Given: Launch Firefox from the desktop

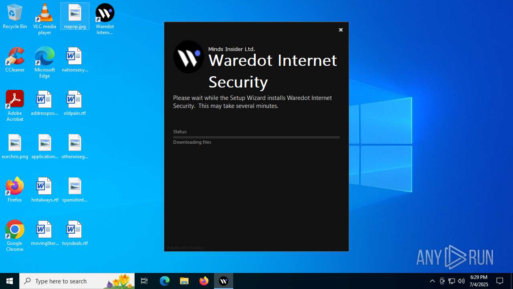Looking at the screenshot, I should point(15,190).
